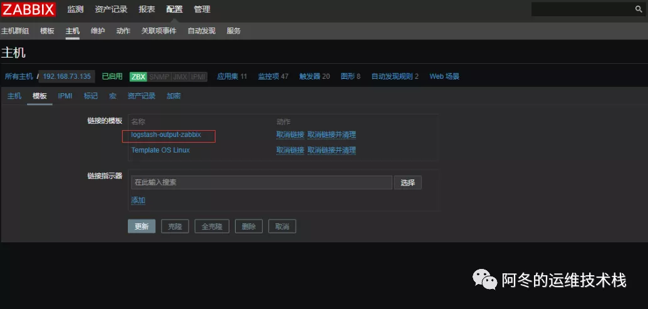Click the 已启用 status link
This screenshot has height=309, width=648.
(112, 76)
